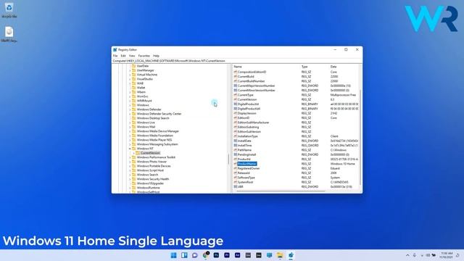Open the Chat taskbar icon
This screenshot has width=464, height=261.
pyautogui.click(x=195, y=255)
